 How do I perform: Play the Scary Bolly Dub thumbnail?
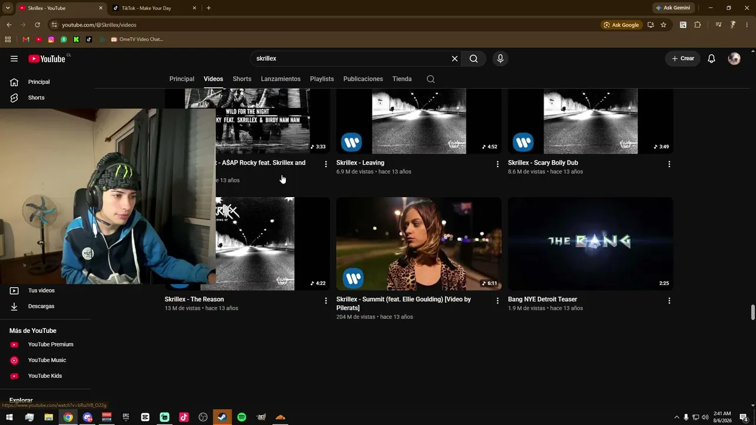[x=591, y=121]
